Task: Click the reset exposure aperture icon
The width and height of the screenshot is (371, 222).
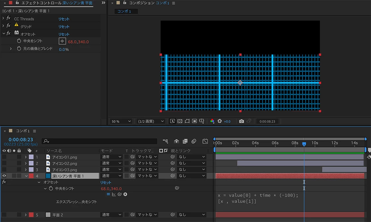Action: (x=220, y=121)
